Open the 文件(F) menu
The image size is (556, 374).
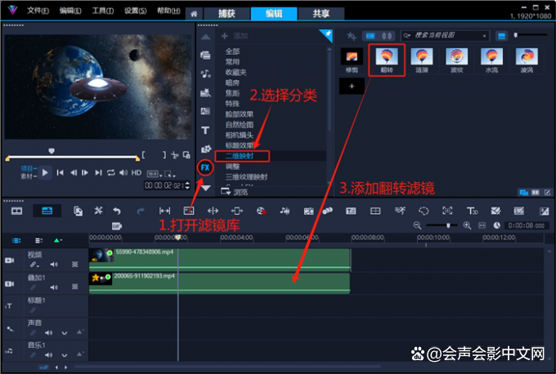[x=38, y=11]
